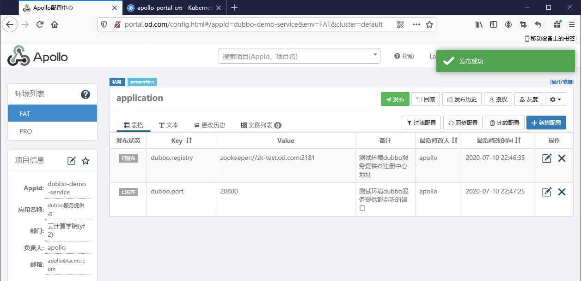Viewport: 581px width, 281px height.
Task: Sort by Key column arrows
Action: coord(189,140)
